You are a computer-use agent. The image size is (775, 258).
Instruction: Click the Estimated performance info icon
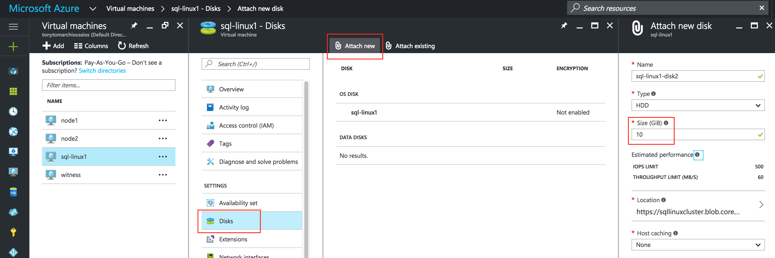697,155
